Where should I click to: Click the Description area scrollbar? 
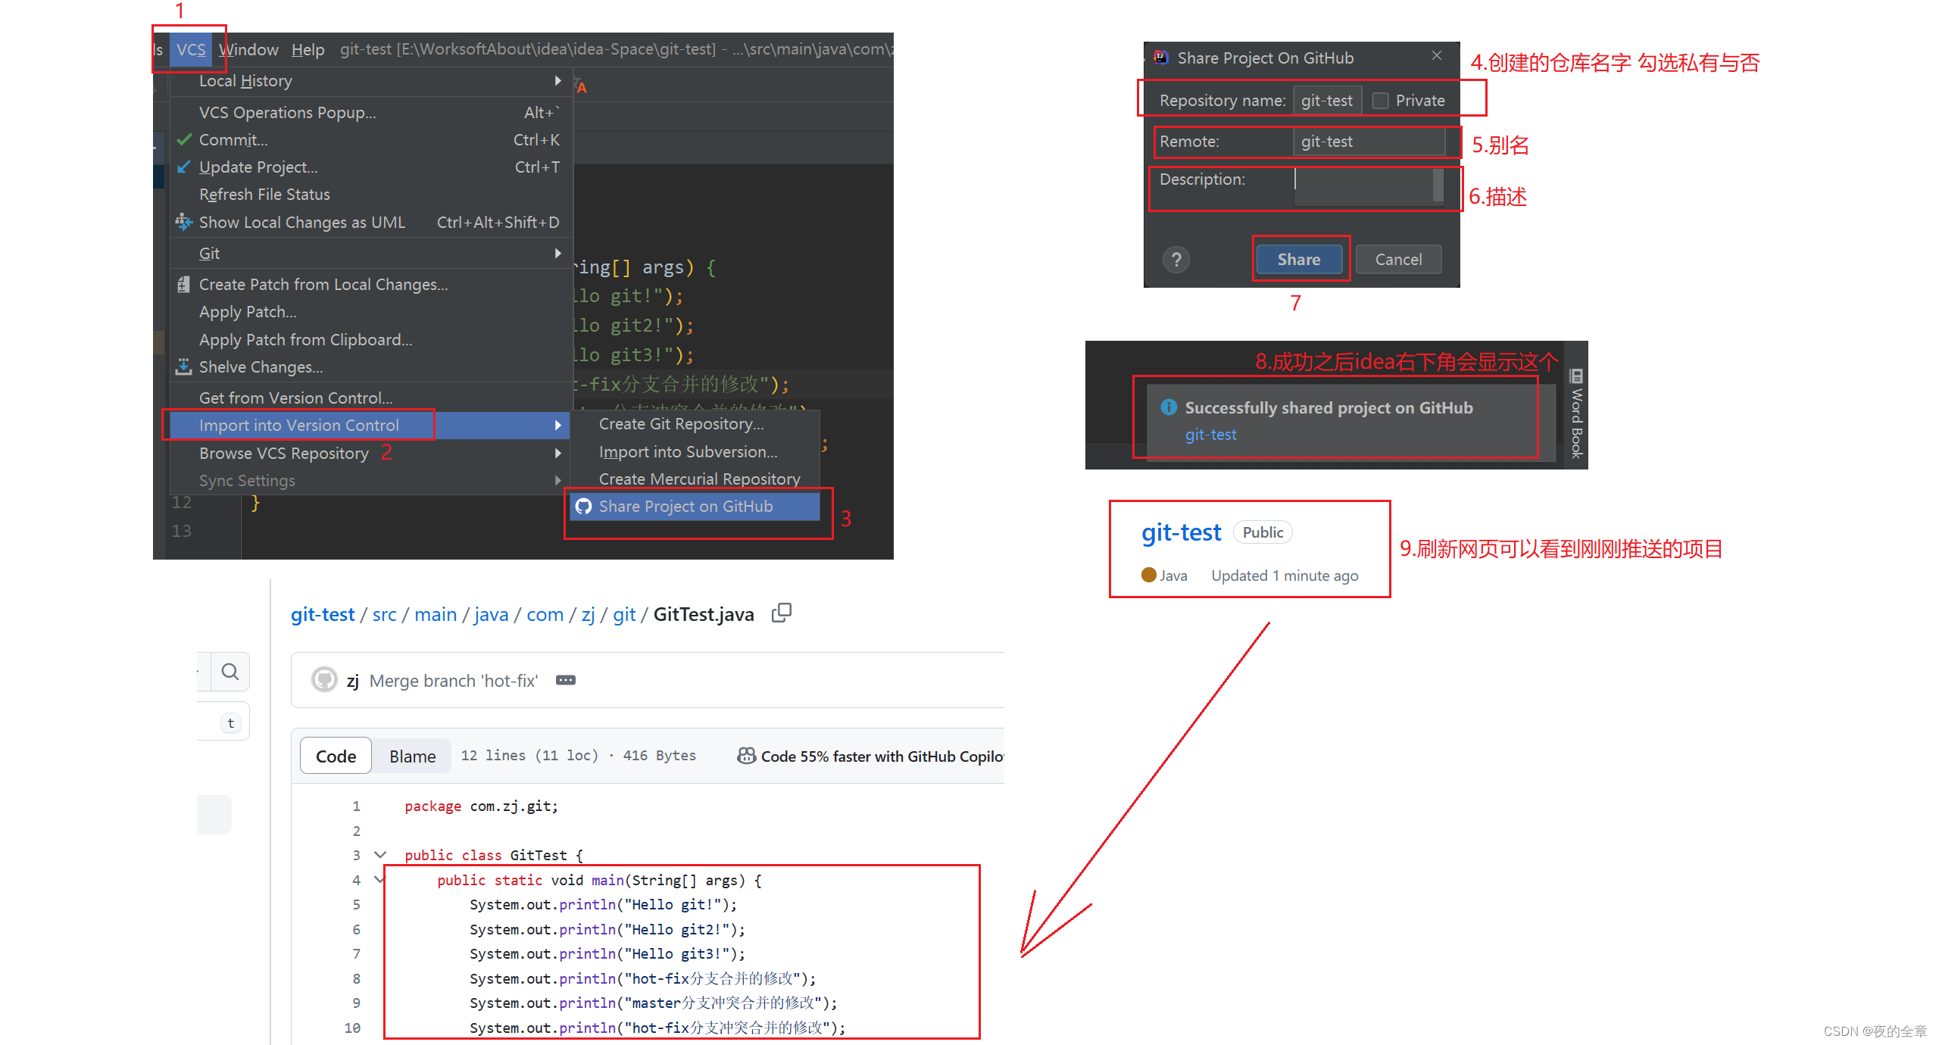1438,186
